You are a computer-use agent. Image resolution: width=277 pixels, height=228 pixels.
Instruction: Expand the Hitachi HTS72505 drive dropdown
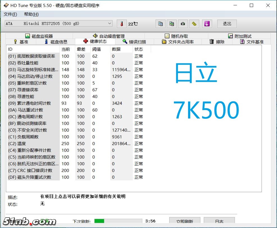(109, 24)
